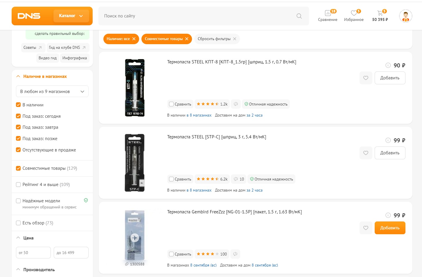Screen dimensions: 422x277
Task: Click the search magnifier icon
Action: 299,16
